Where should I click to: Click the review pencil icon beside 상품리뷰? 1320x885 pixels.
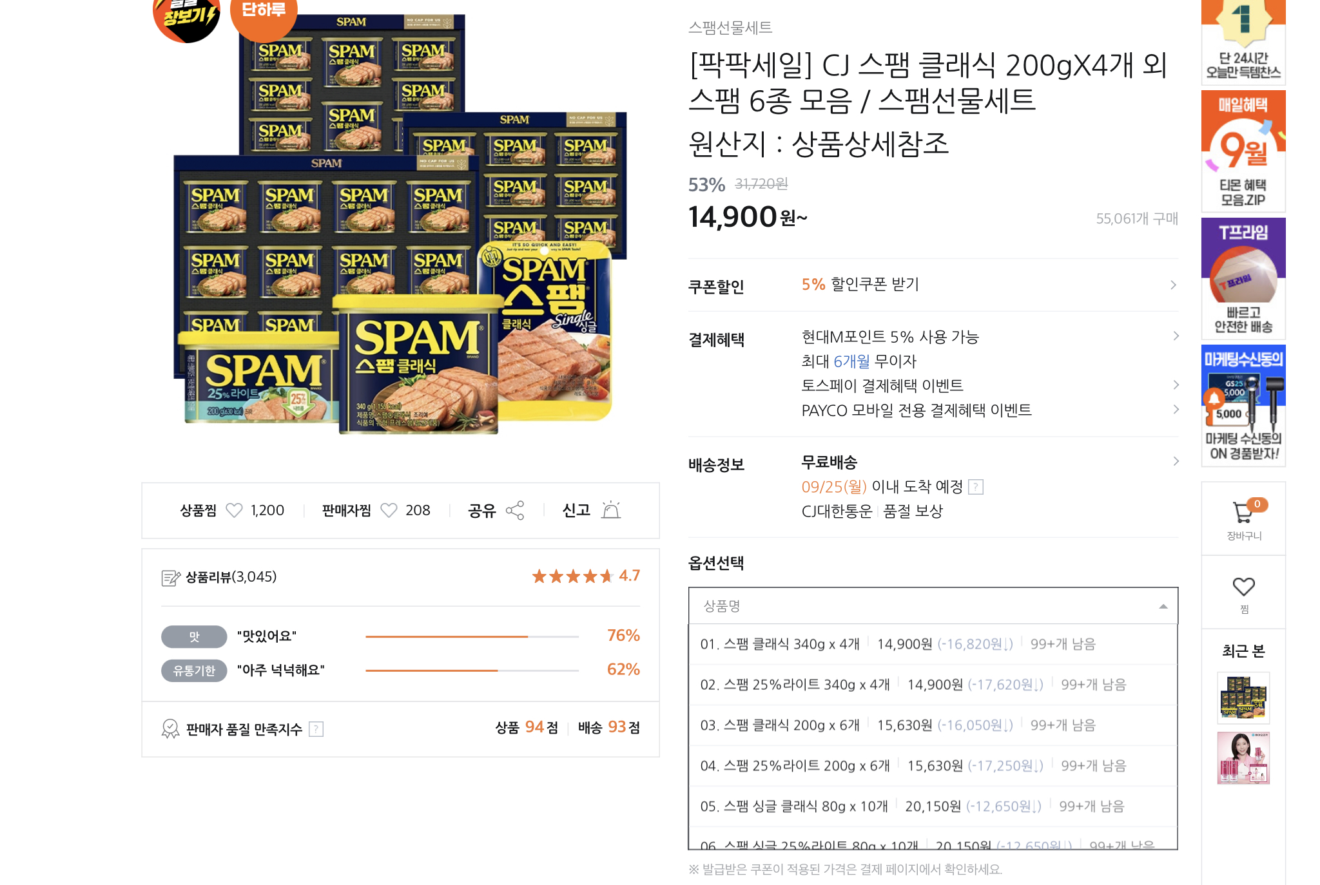pyautogui.click(x=171, y=578)
